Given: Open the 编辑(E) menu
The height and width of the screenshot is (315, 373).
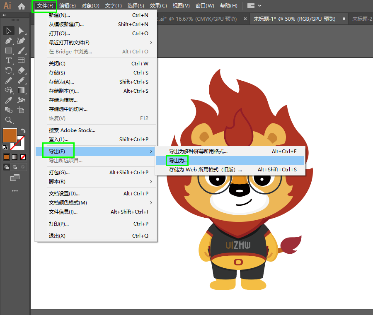Looking at the screenshot, I should 67,6.
